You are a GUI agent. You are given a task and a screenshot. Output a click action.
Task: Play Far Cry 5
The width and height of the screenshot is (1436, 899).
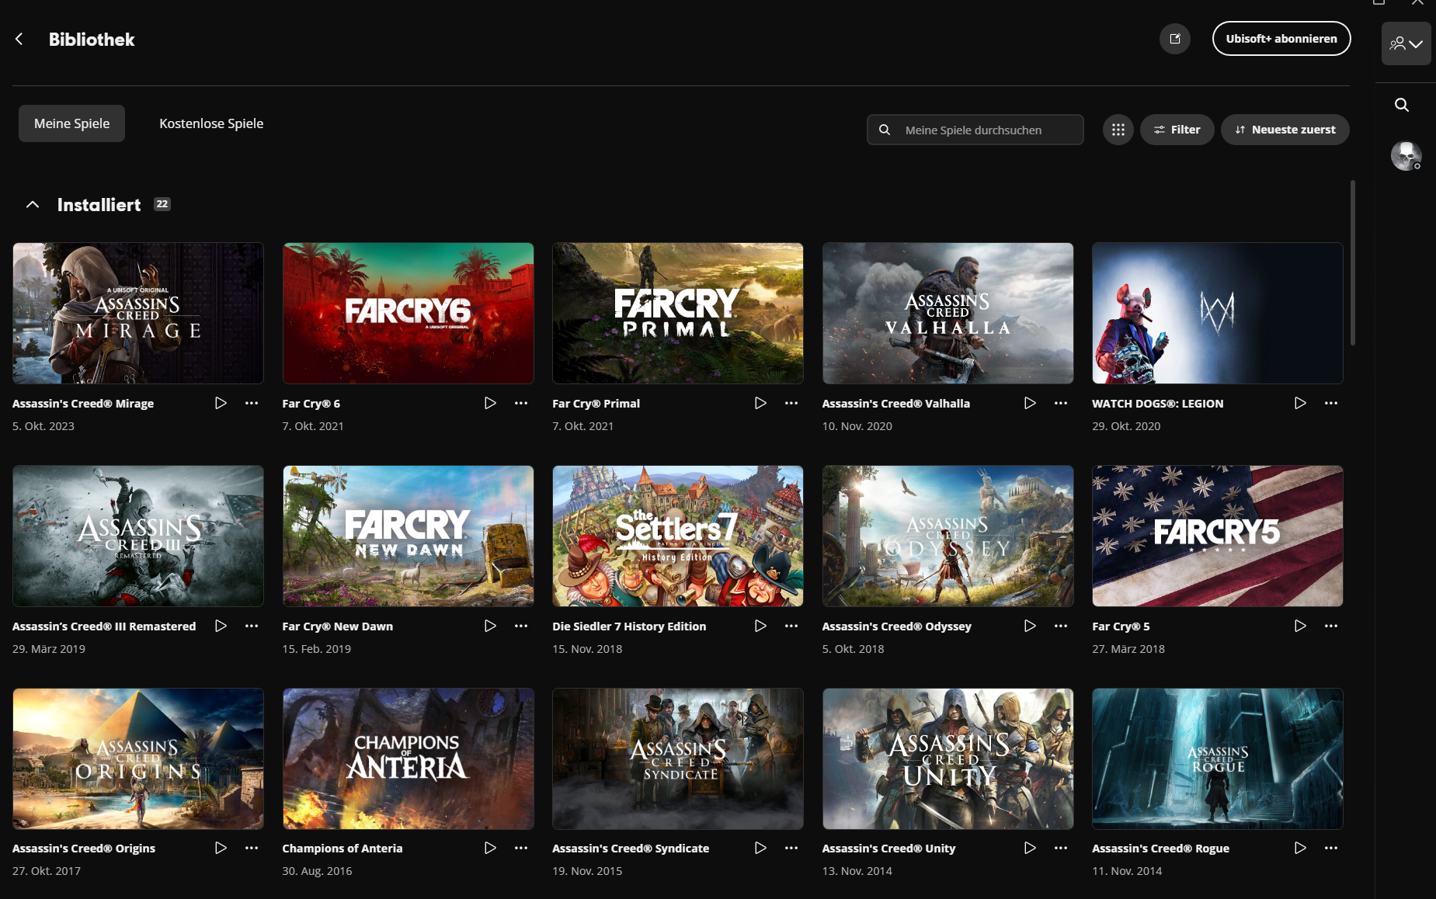1300,626
